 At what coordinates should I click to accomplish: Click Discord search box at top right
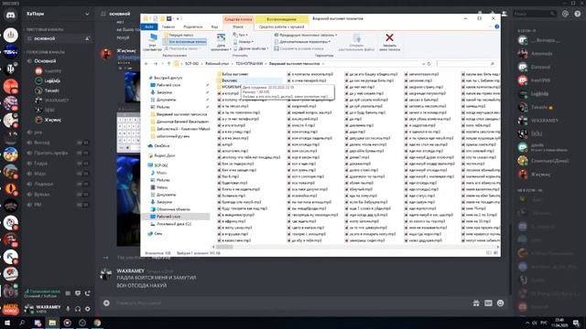click(x=535, y=14)
